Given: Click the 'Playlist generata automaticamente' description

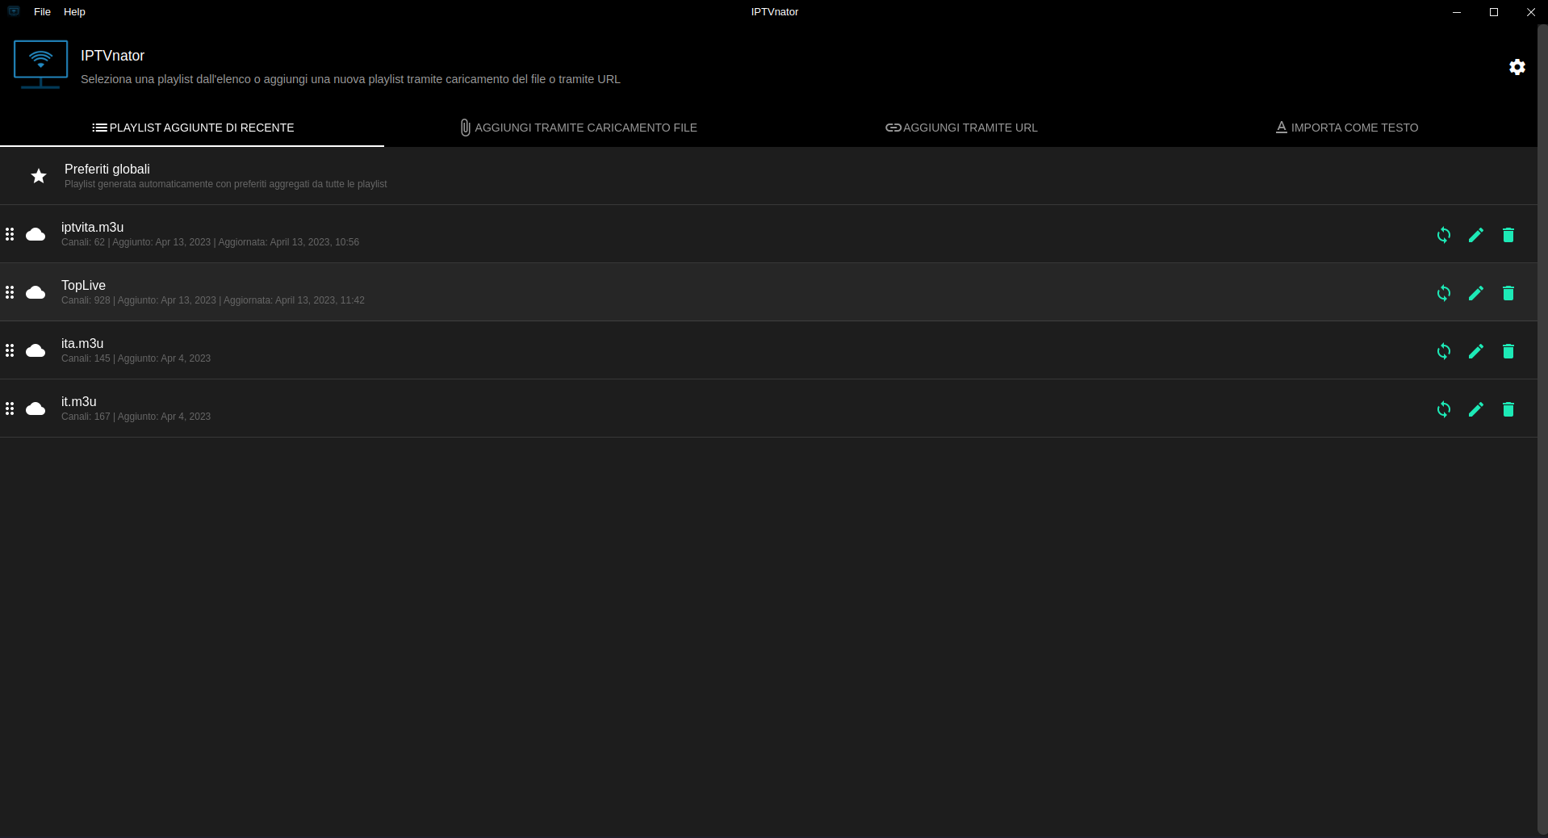Looking at the screenshot, I should pos(225,184).
